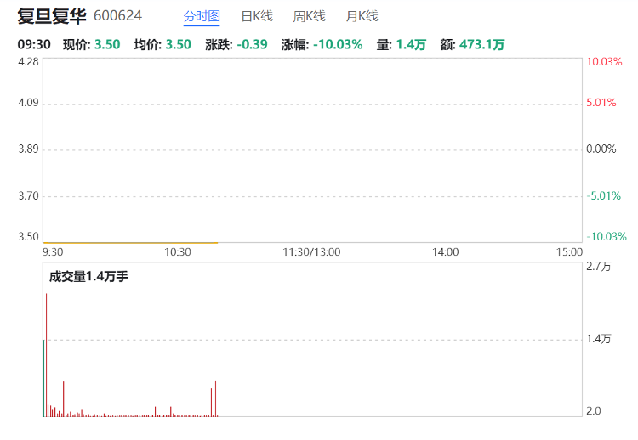
Task: Click the 9:30 time axis label
Action: pos(53,252)
